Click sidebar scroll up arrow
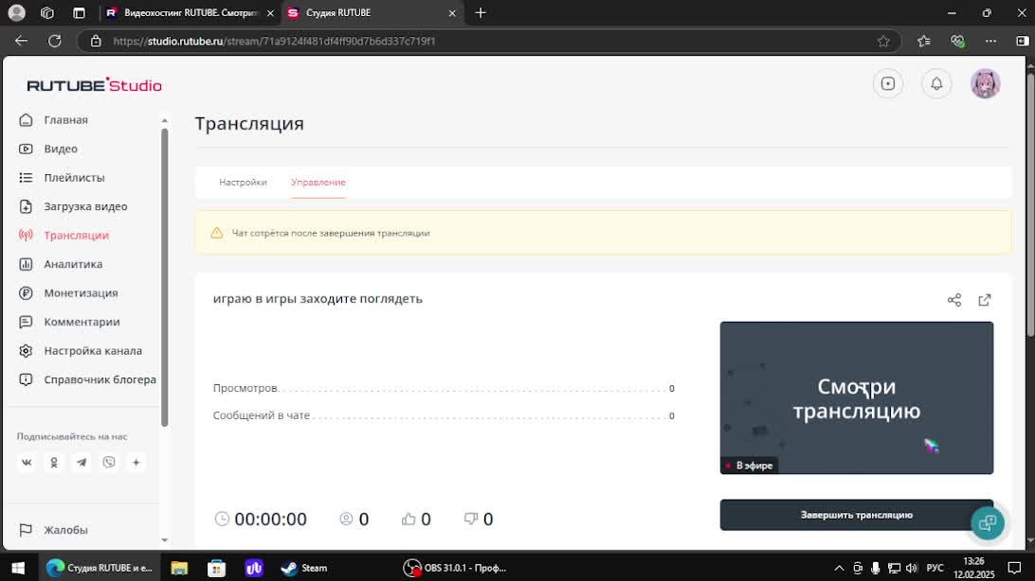The height and width of the screenshot is (581, 1035). [164, 120]
